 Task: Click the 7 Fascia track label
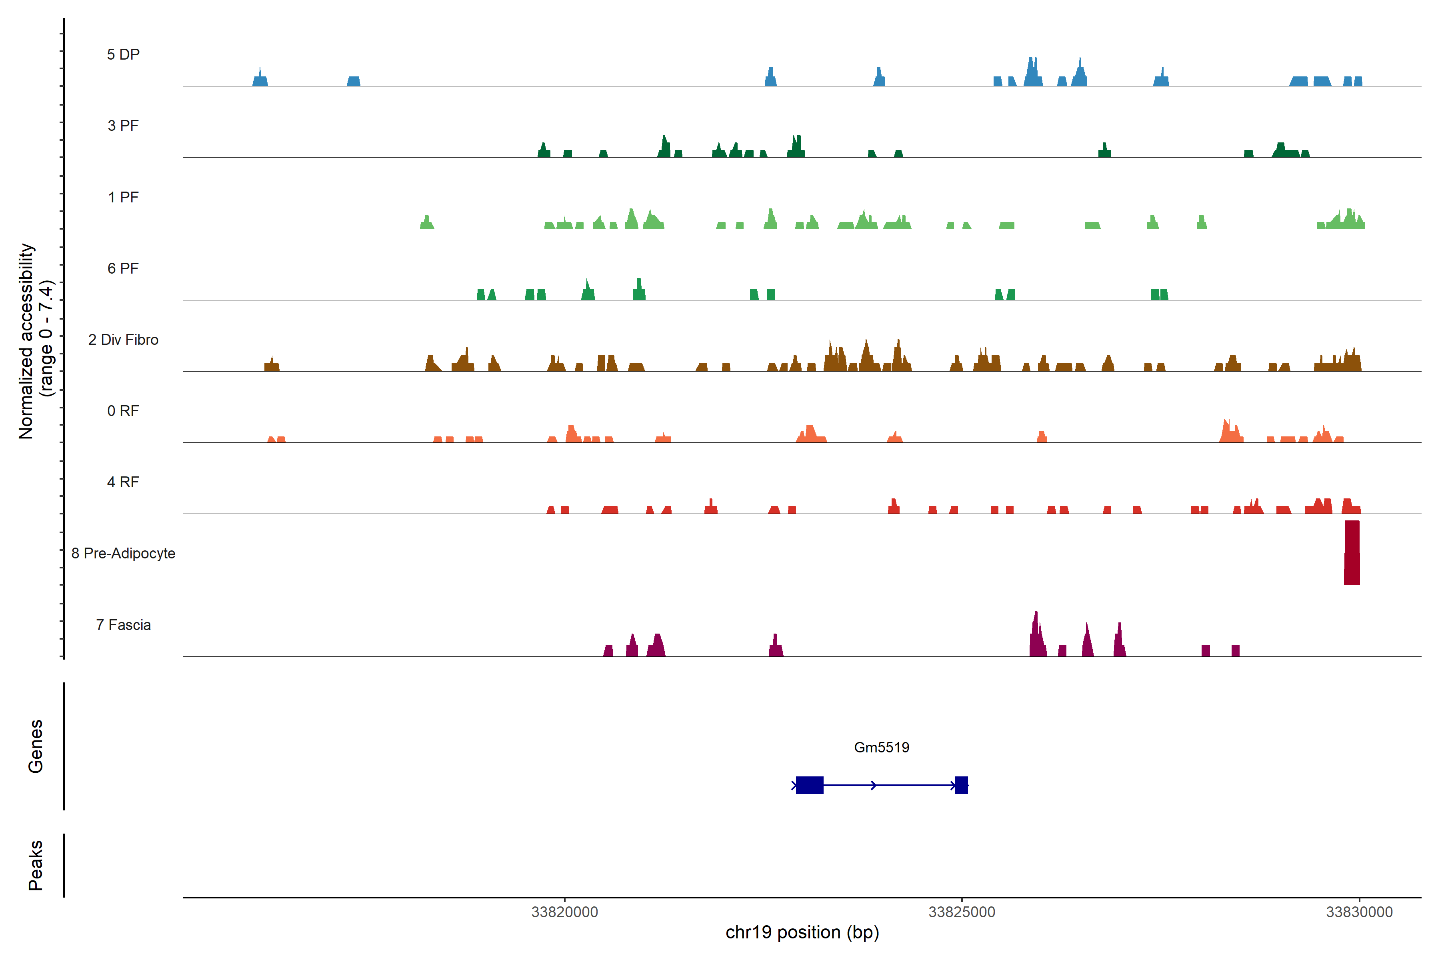pos(123,624)
